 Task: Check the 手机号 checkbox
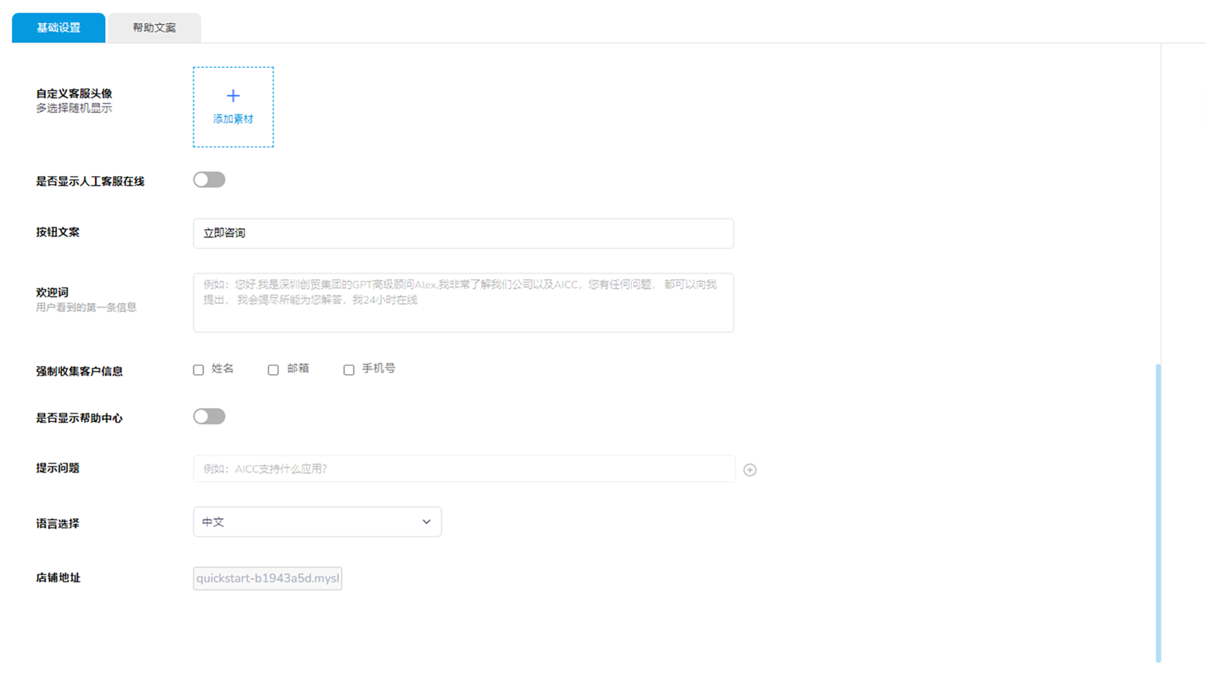coord(349,370)
